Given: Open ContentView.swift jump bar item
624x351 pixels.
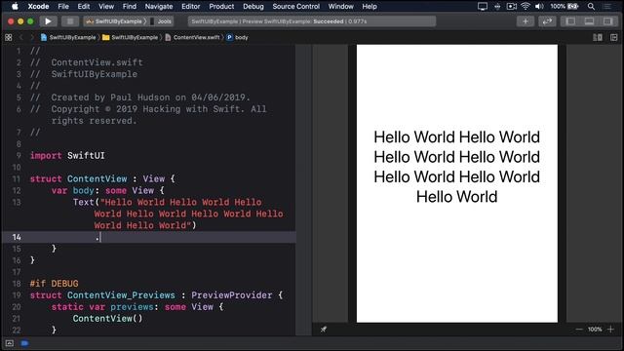Looking at the screenshot, I should click(193, 37).
